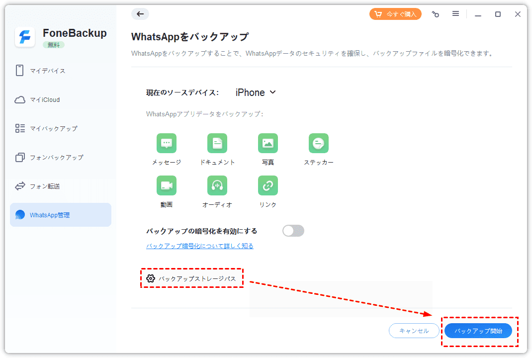Viewport: 532px width, 358px height.
Task: Click the オーディオ (Audio) icon
Action: click(x=217, y=185)
